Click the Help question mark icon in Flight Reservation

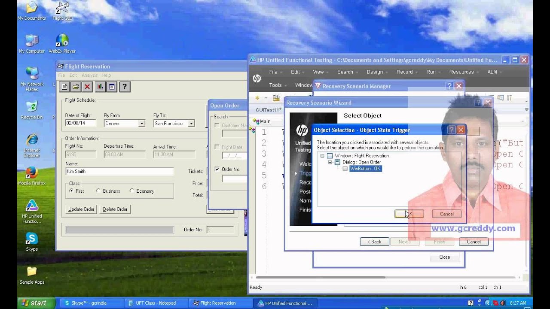[x=125, y=87]
